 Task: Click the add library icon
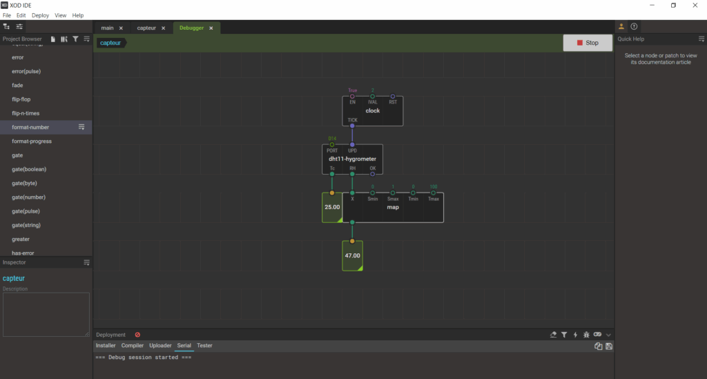point(64,39)
